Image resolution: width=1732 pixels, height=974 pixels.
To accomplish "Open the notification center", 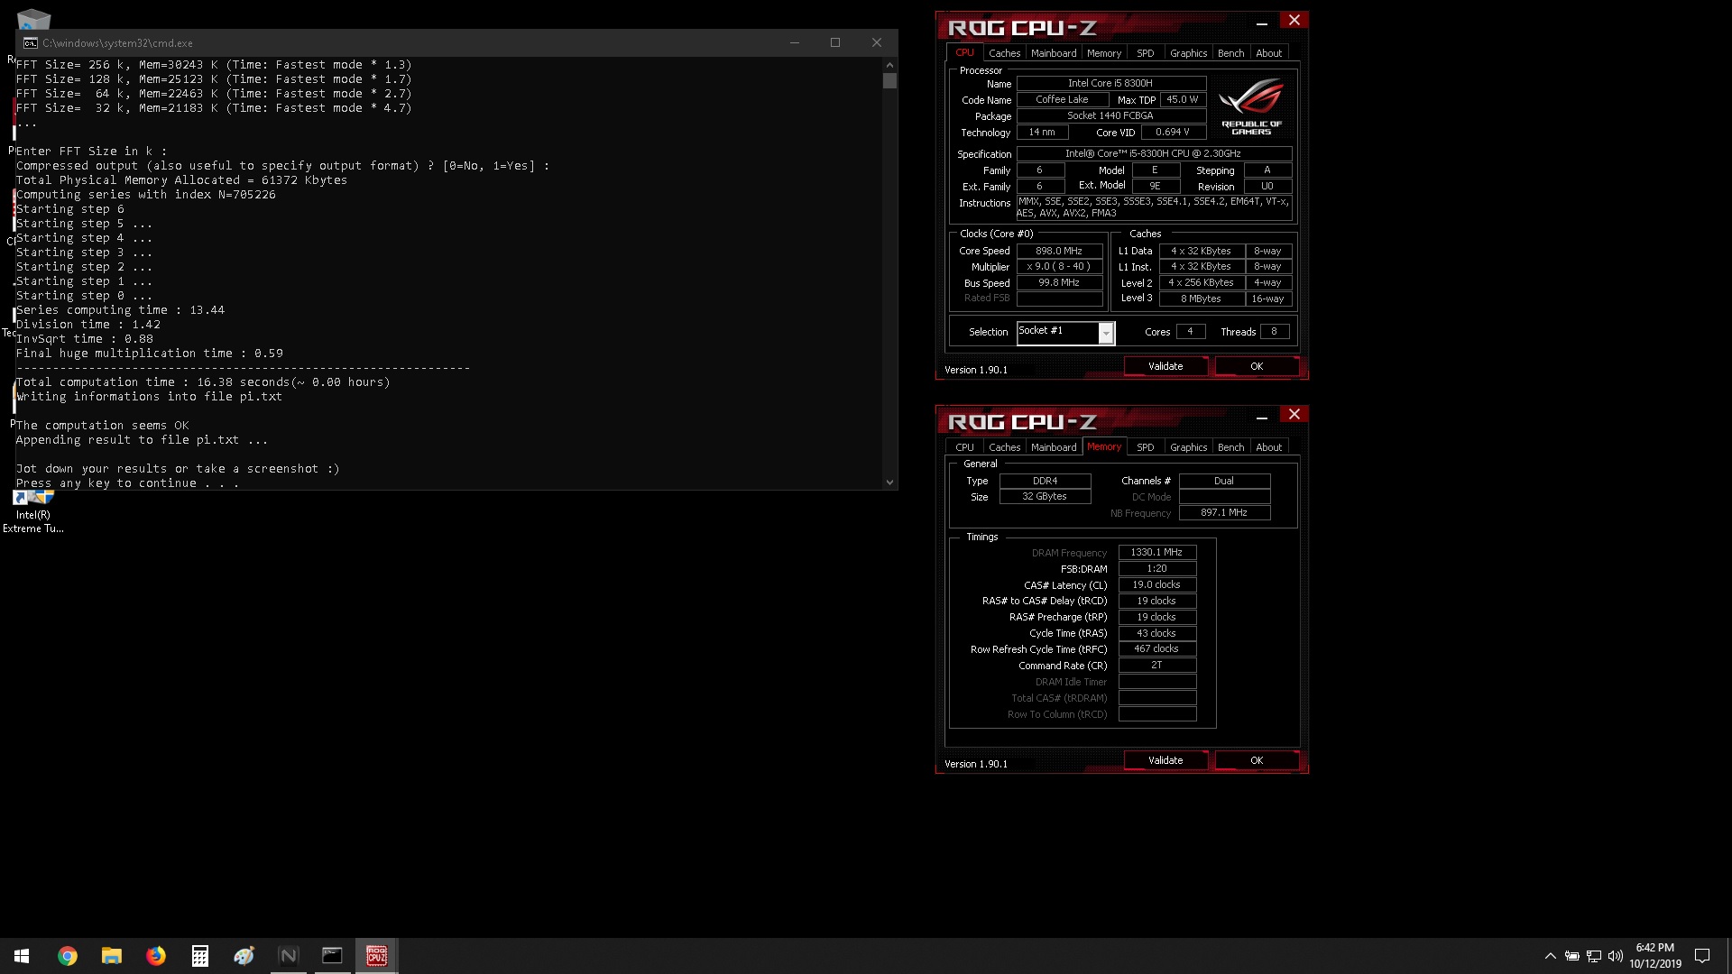I will coord(1702,956).
